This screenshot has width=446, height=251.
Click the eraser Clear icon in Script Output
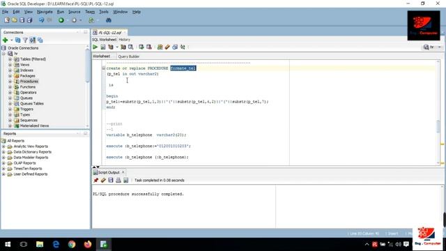tap(103, 180)
